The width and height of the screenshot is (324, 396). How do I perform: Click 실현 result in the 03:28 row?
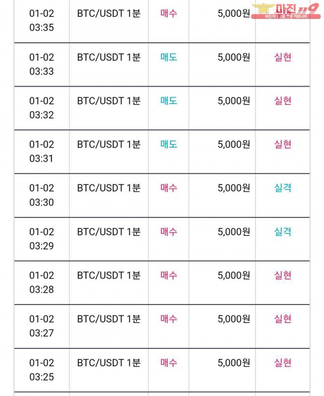point(282,275)
